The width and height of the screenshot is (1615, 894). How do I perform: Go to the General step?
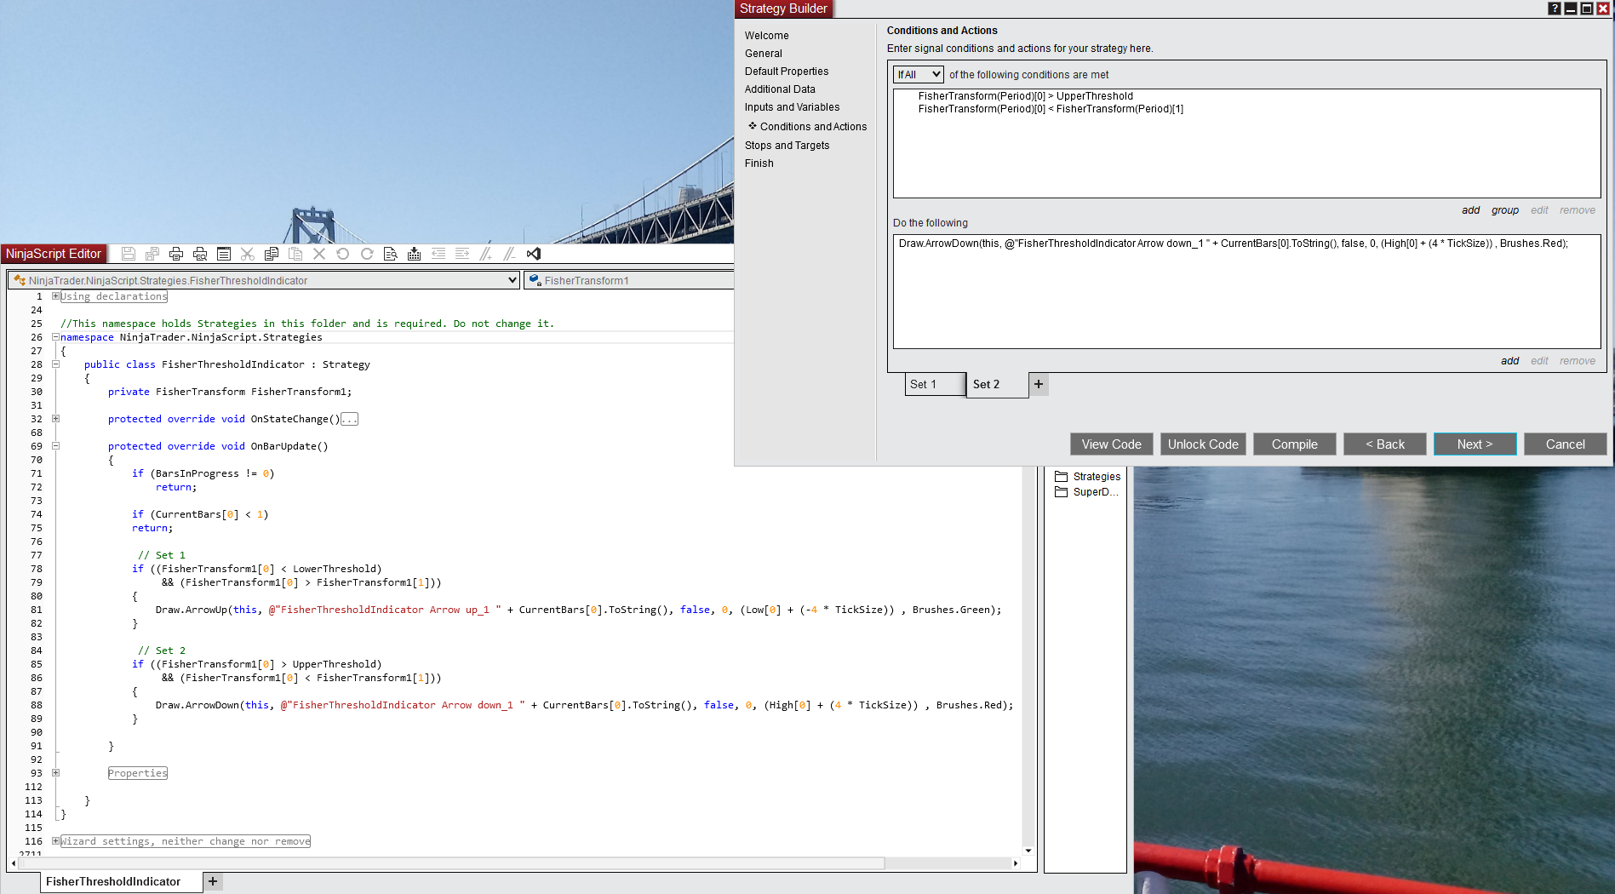764,54
